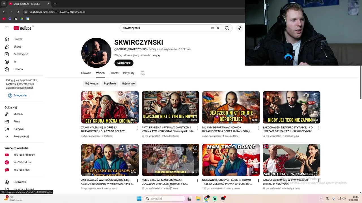The image size is (362, 203).
Task: Open the AKTA EPSTEINA video title link
Action: [x=168, y=129]
